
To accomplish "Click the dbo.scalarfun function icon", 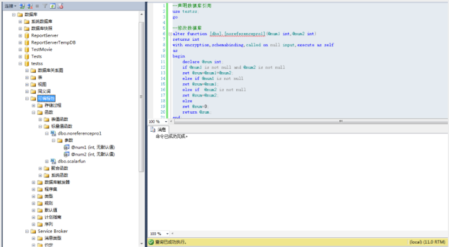I will point(53,162).
